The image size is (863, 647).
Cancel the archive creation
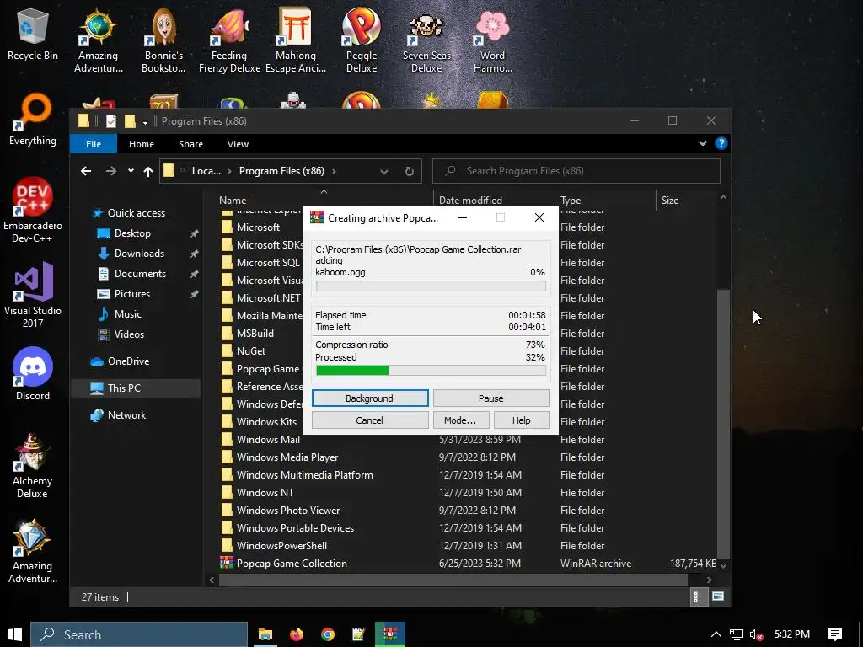pos(370,420)
